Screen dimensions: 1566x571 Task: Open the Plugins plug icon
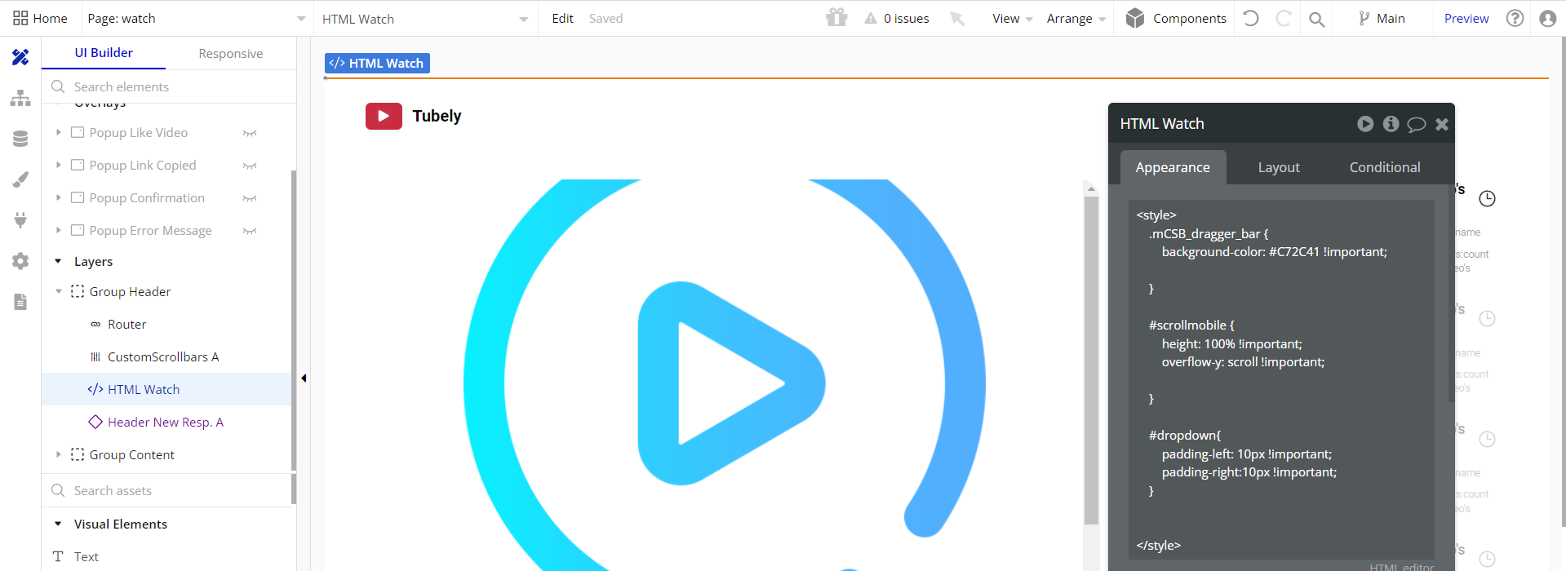(20, 220)
